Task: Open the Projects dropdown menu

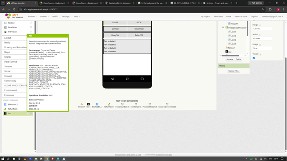Action: pyautogui.click(x=32, y=17)
